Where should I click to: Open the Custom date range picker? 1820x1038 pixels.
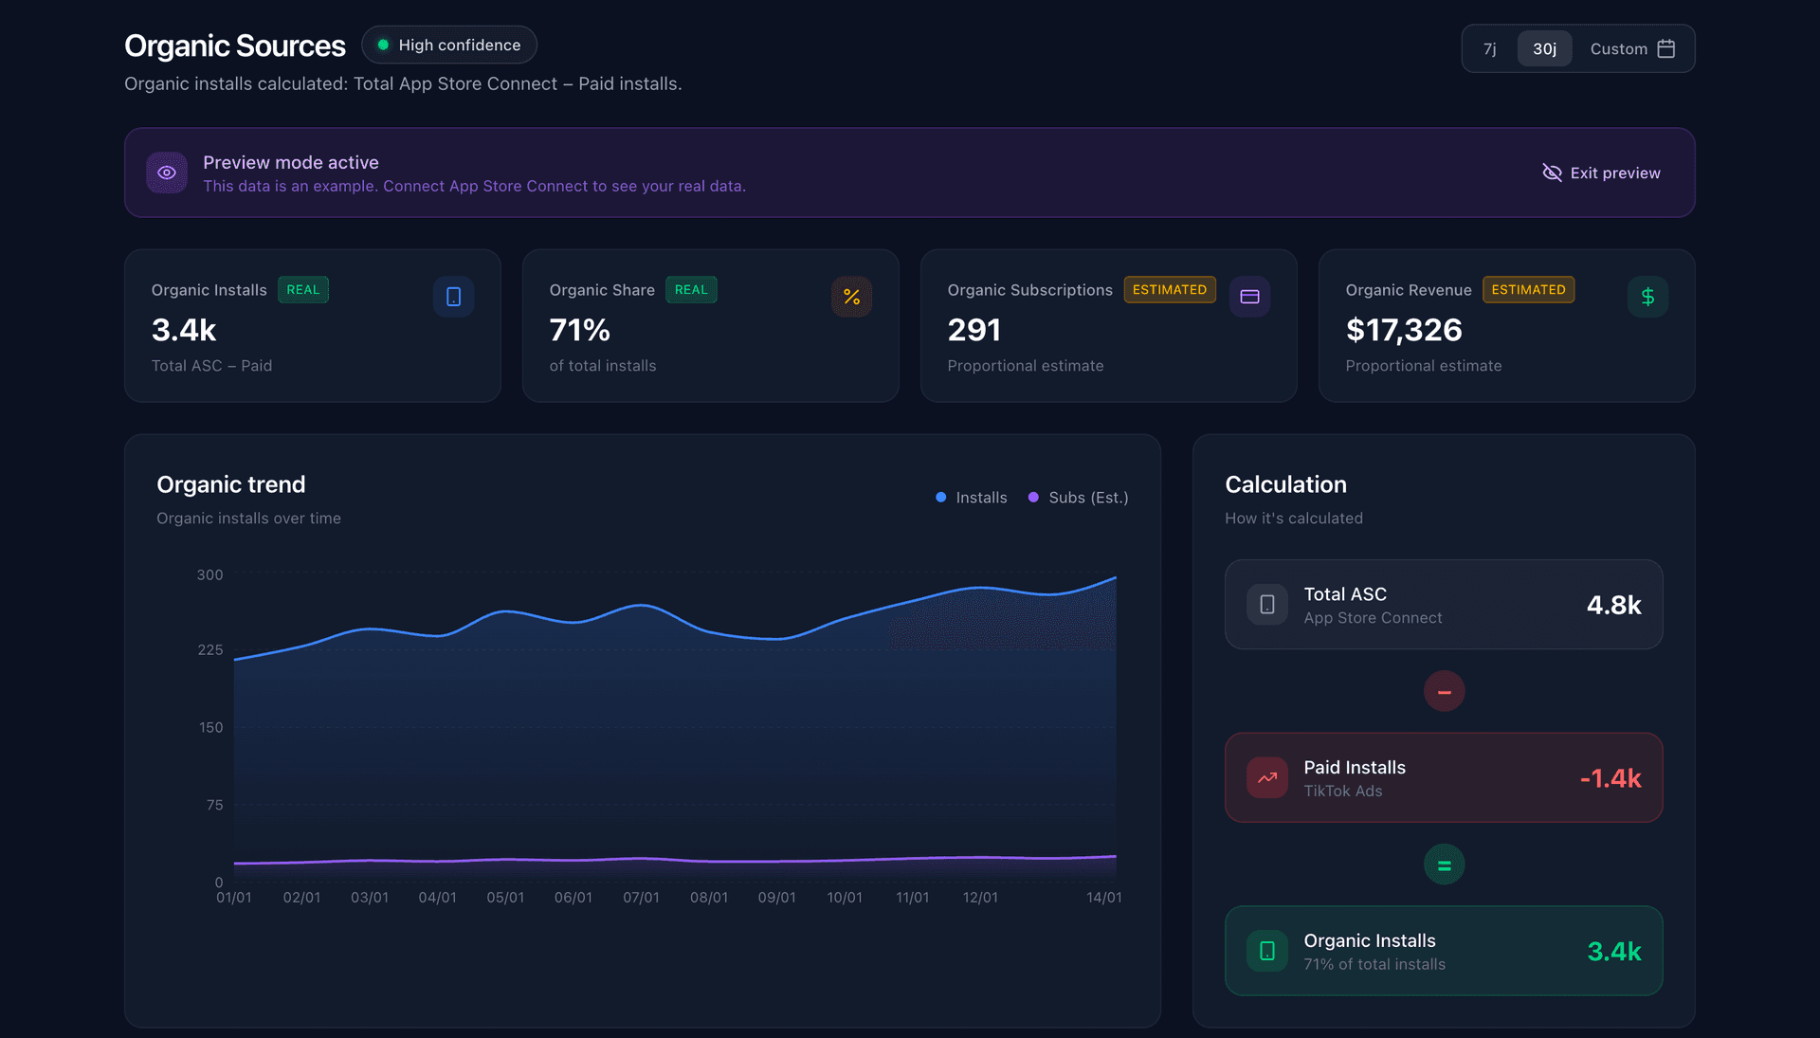point(1617,48)
